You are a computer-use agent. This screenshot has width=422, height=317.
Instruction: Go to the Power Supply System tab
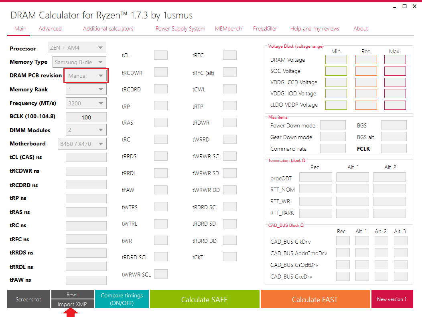[x=180, y=28]
